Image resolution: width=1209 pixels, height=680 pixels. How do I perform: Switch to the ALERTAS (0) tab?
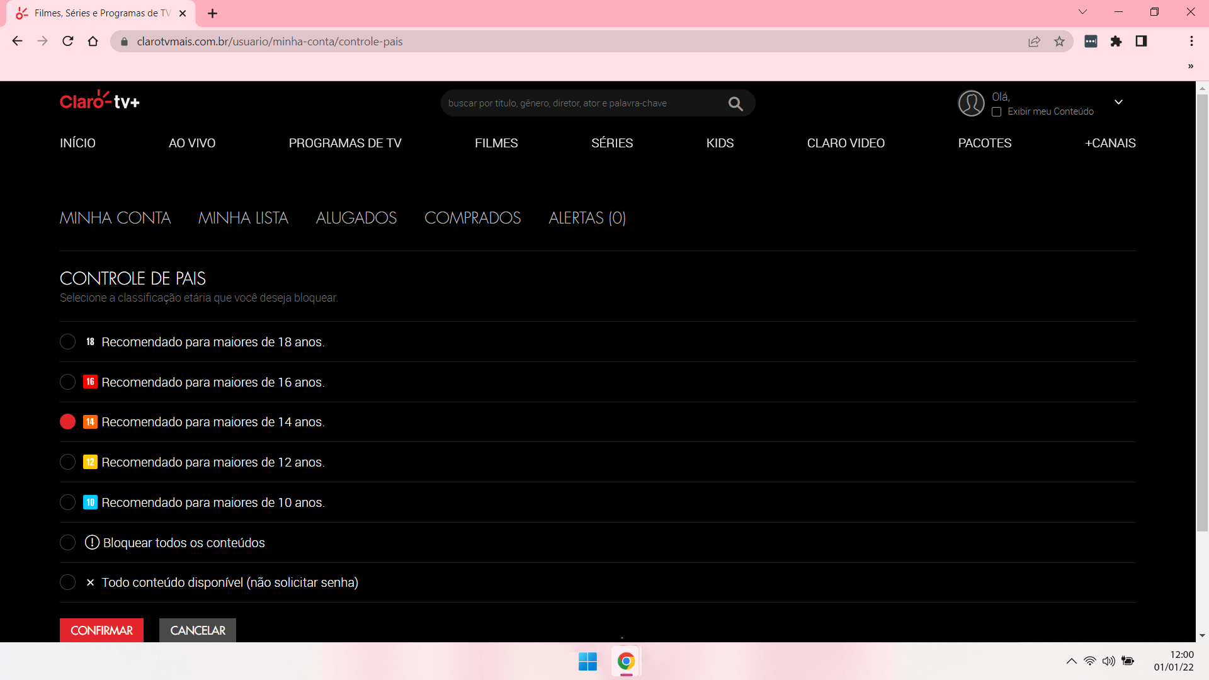tap(587, 218)
